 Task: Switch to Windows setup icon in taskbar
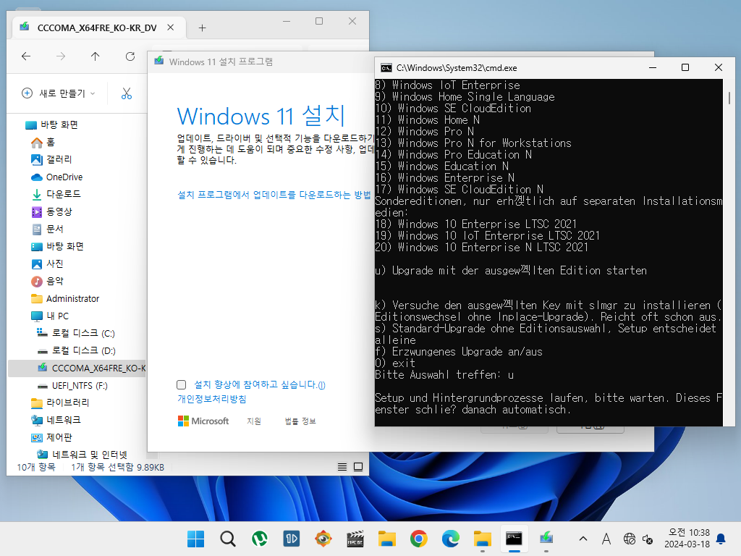pyautogui.click(x=546, y=539)
